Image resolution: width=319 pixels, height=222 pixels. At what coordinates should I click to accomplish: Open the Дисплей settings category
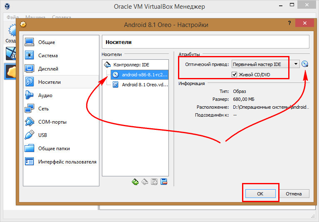(x=61, y=69)
